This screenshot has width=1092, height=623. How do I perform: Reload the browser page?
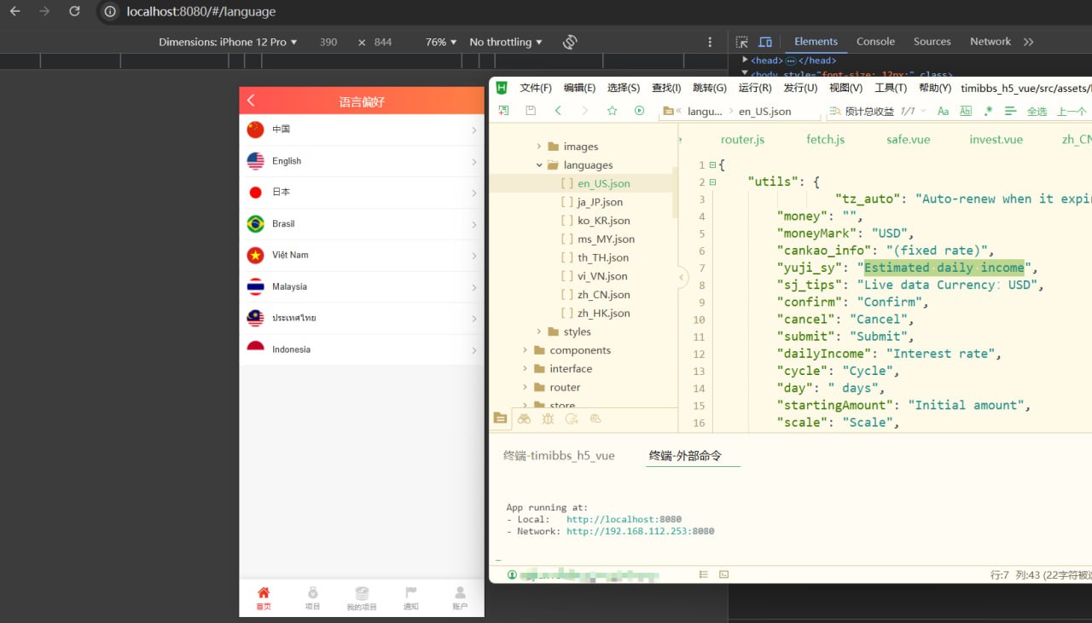(x=74, y=12)
